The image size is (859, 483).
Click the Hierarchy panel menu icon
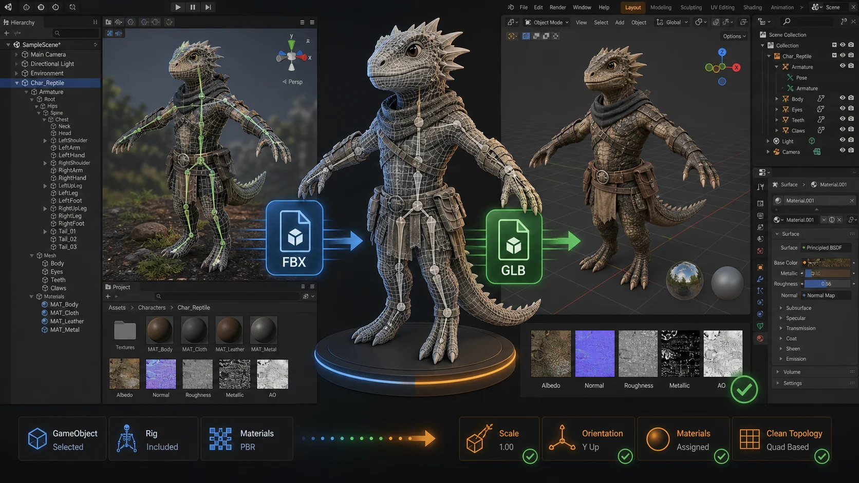click(x=95, y=22)
